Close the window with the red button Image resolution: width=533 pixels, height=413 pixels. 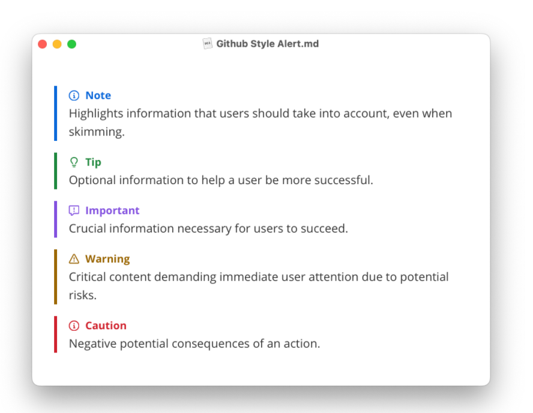(43, 44)
